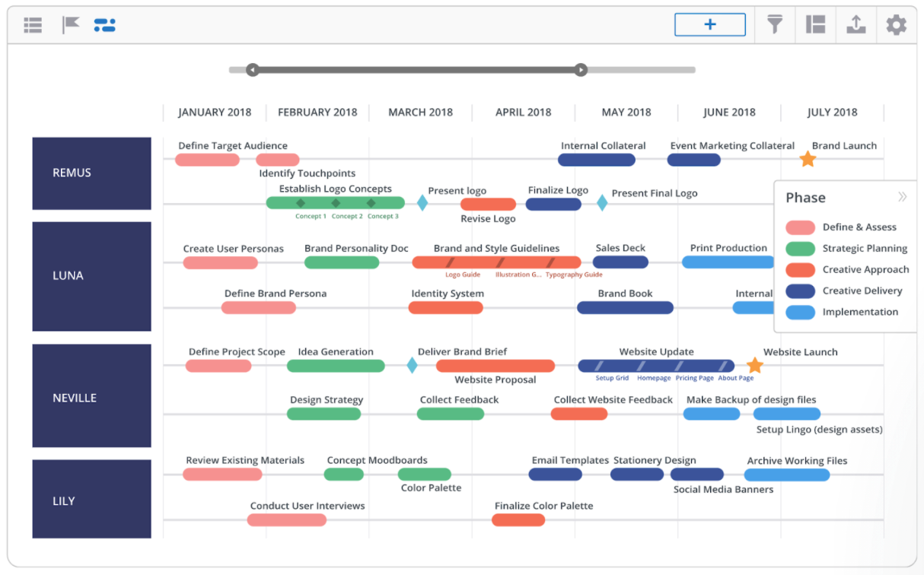Open the filter options icon
Viewport: 924px width, 575px height.
(x=774, y=24)
